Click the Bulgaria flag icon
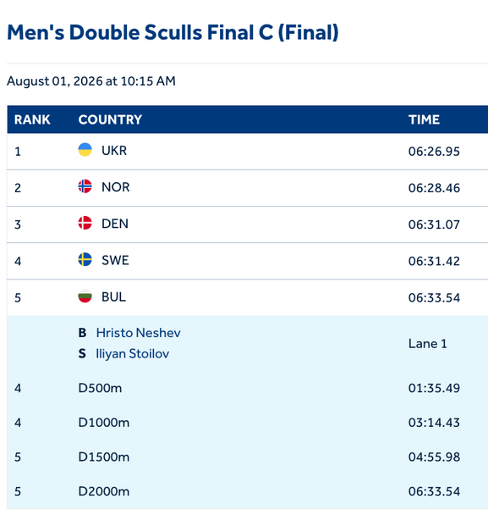The image size is (488, 515). (x=85, y=296)
